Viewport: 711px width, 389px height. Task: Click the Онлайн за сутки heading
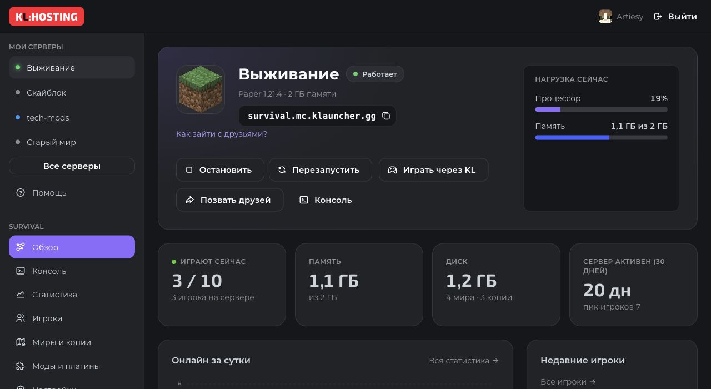[x=211, y=360]
